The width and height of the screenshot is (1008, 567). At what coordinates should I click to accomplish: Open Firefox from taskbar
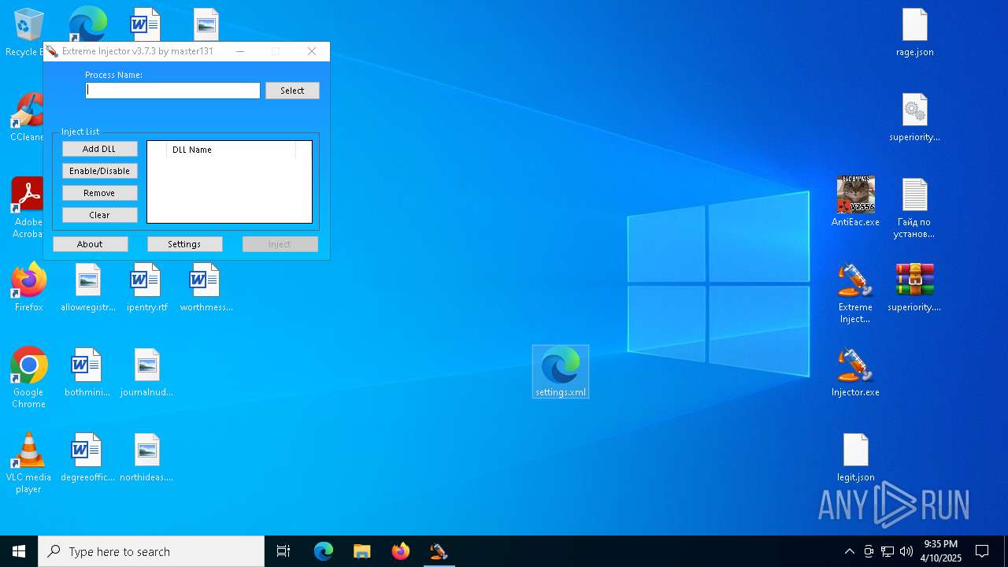[400, 551]
